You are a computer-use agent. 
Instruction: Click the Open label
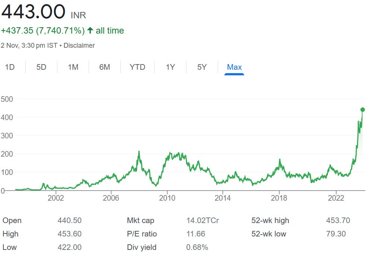click(x=12, y=220)
